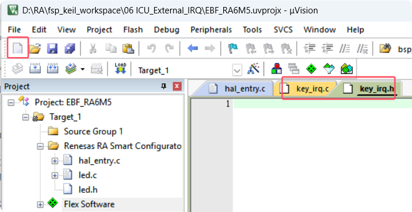Copy selection using the Copy icon
This screenshot has width=412, height=212.
tap(110, 48)
